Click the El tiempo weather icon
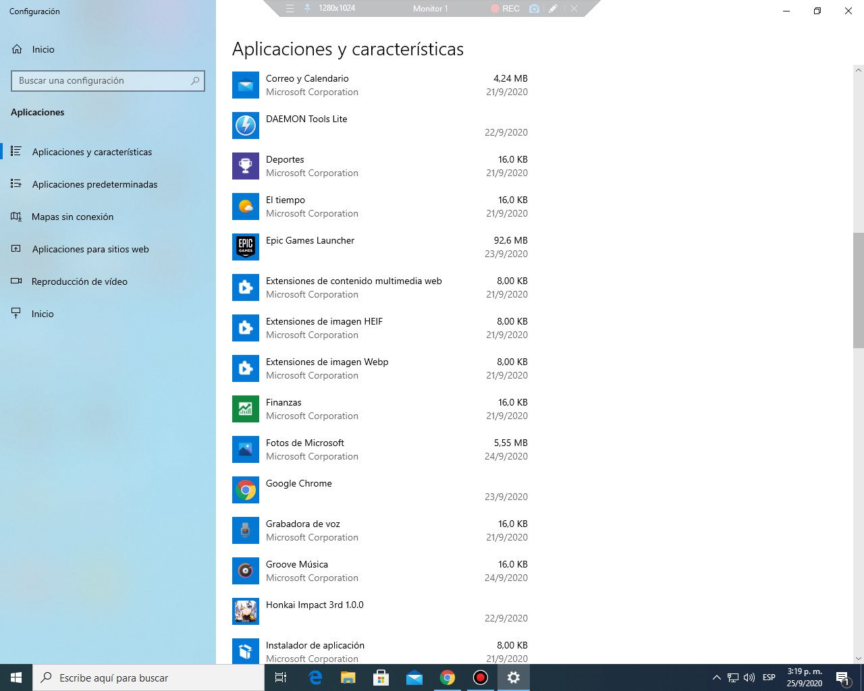Viewport: 864px width, 691px height. (x=246, y=206)
